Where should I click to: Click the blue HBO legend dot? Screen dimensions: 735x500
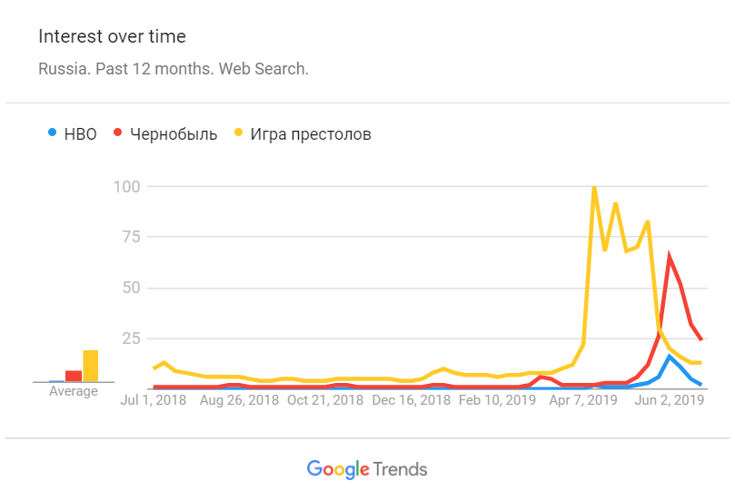52,134
